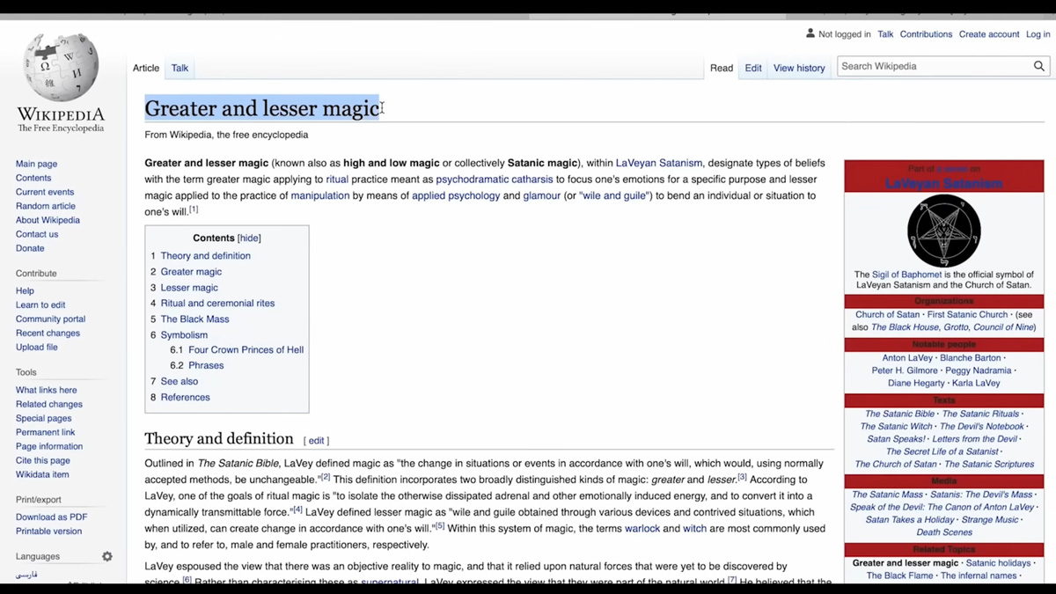This screenshot has width=1056, height=594.
Task: Open psychodramatic catharsis link
Action: click(495, 180)
